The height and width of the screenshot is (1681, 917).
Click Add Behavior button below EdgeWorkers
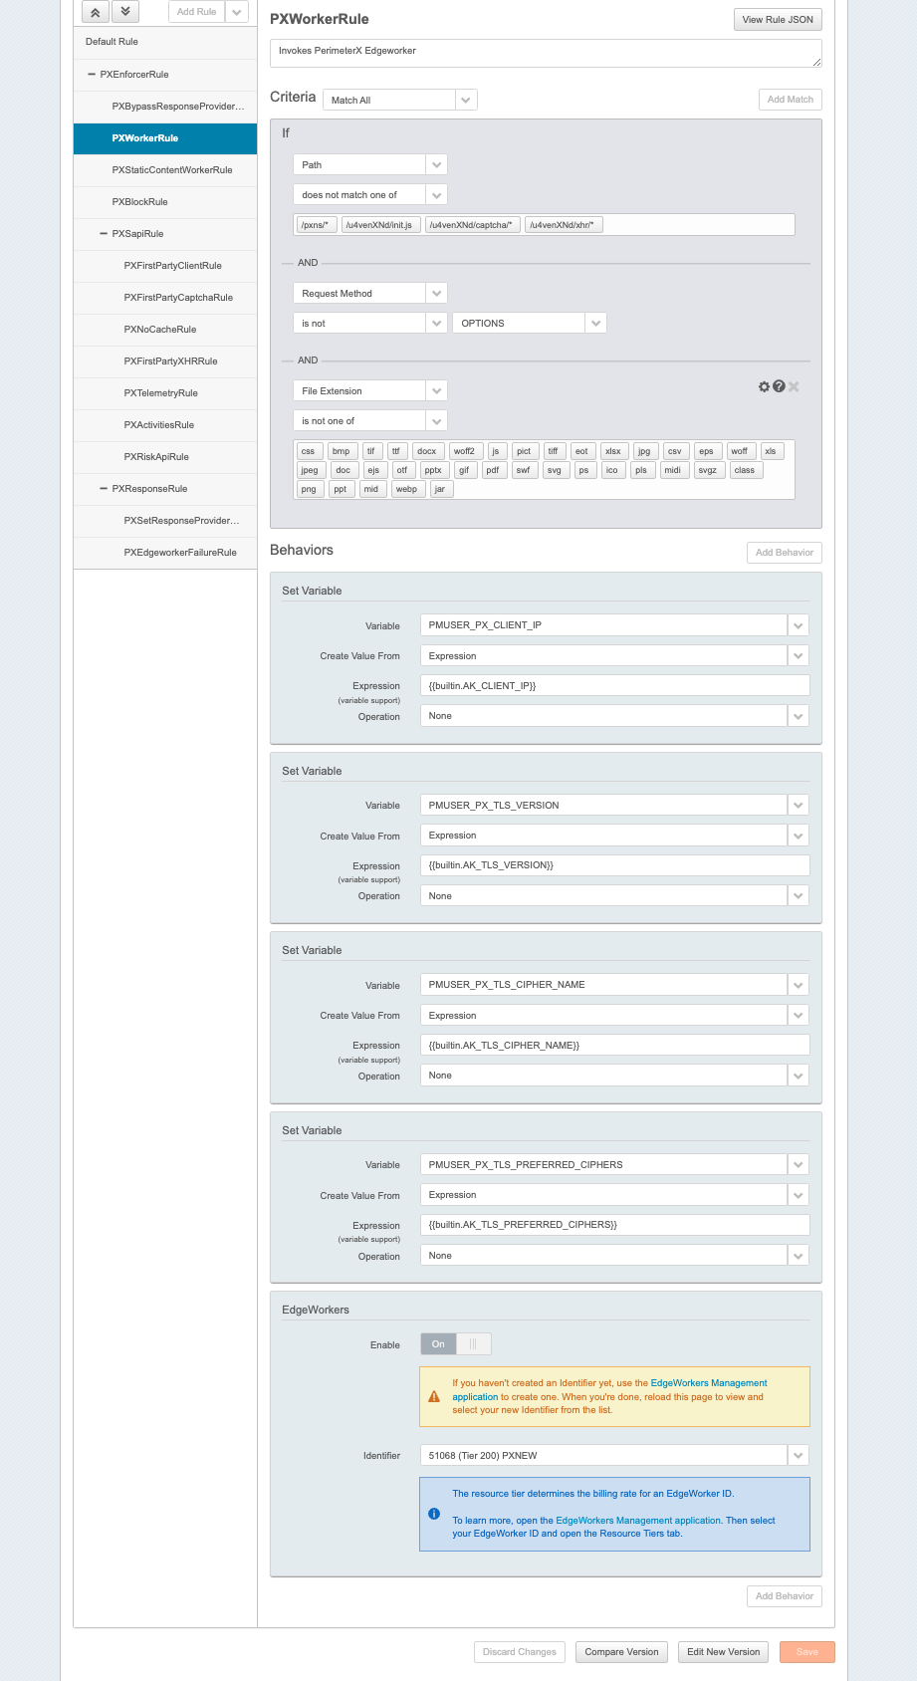tap(785, 1596)
